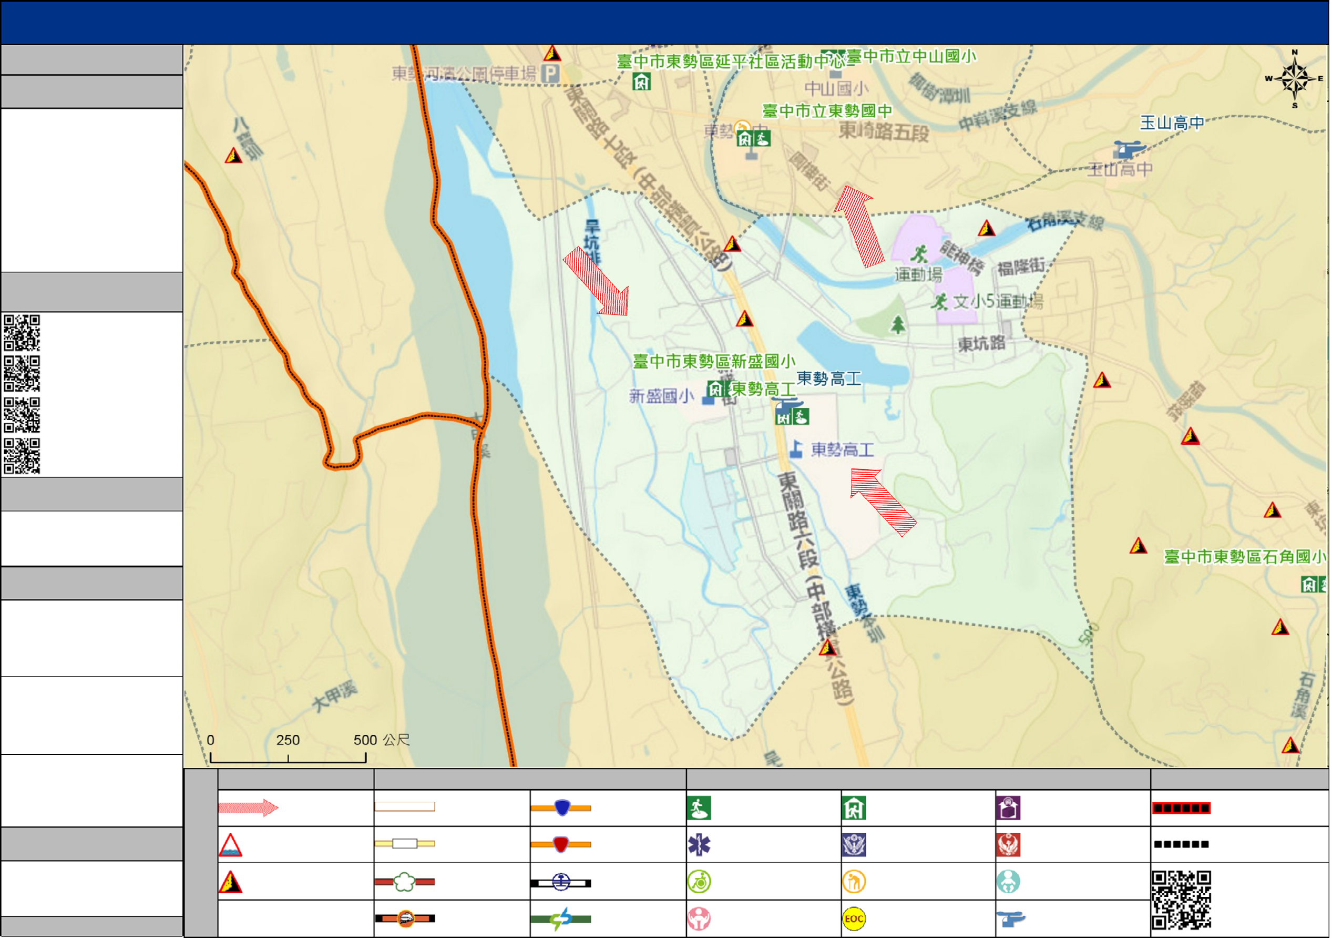Click the label 石角溪支線
This screenshot has width=1332, height=940.
point(1065,221)
